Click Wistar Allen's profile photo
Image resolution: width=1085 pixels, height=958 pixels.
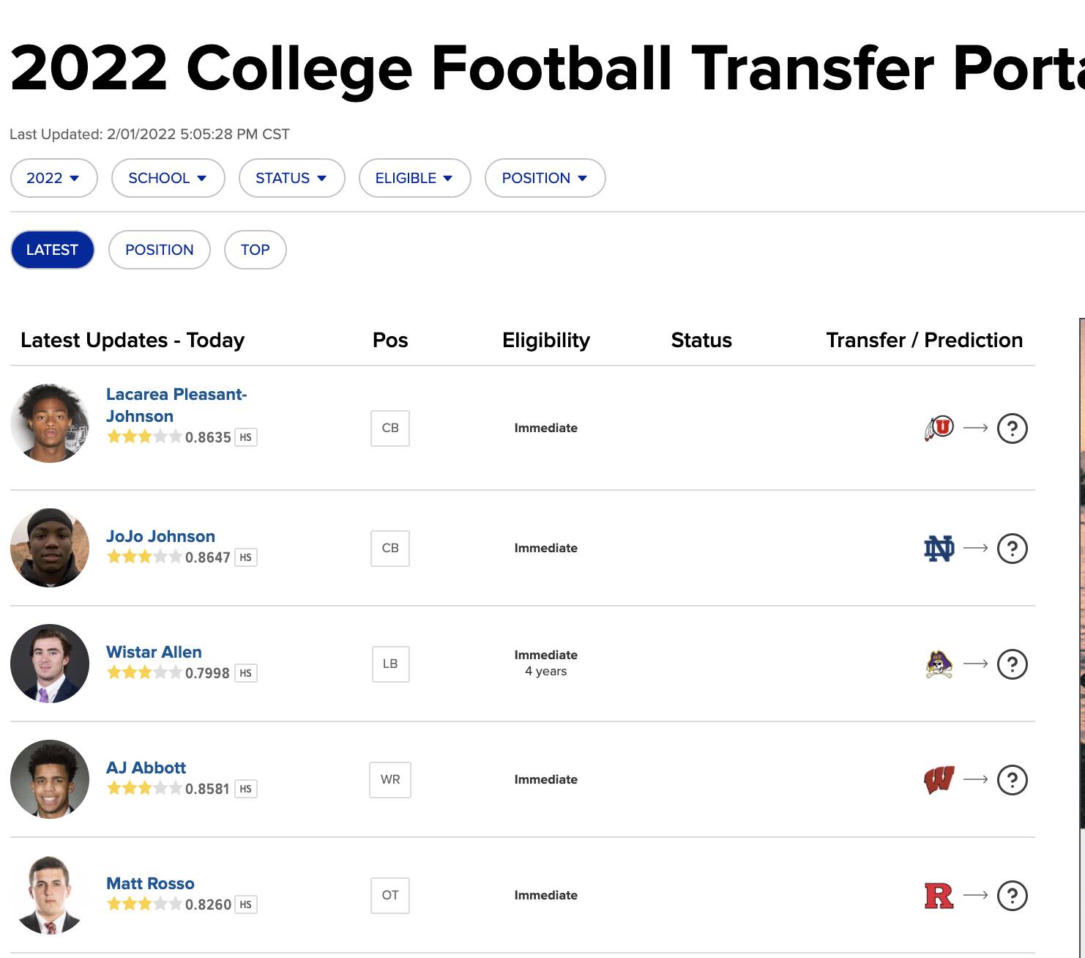pos(50,664)
